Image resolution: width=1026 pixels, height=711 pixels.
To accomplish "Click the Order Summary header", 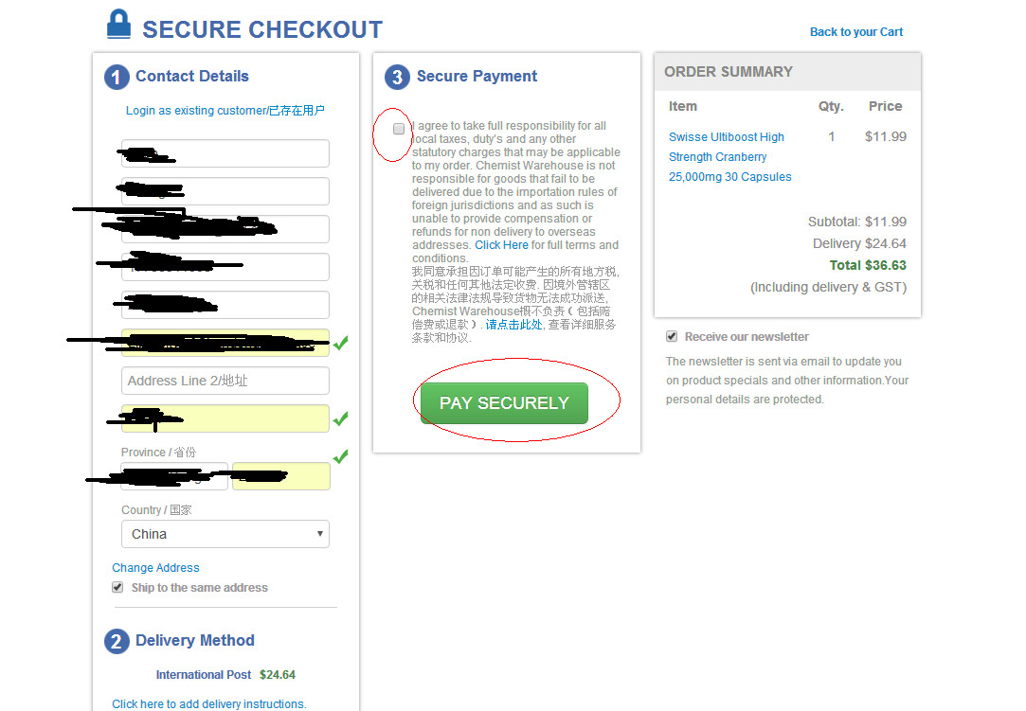I will (x=729, y=72).
